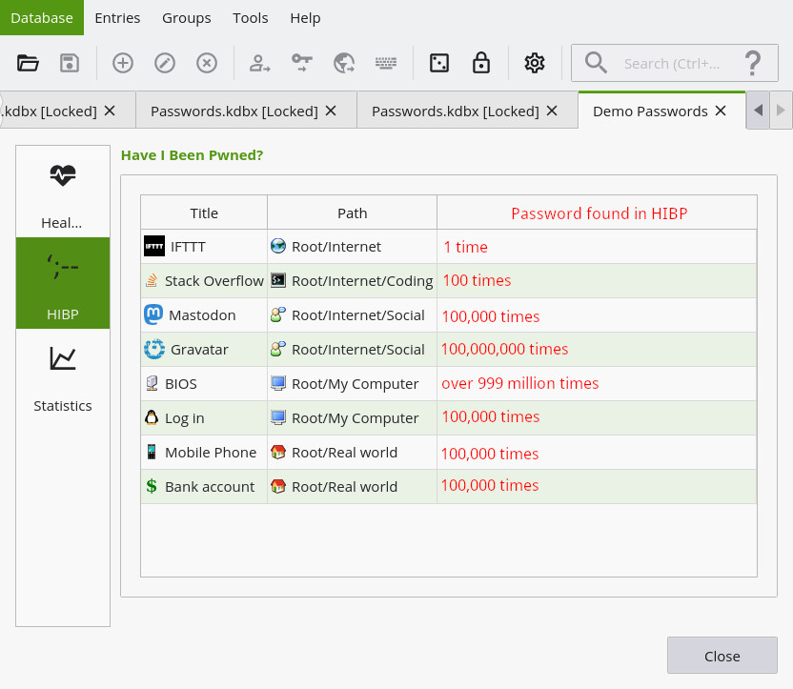Open the Entries menu

click(117, 18)
